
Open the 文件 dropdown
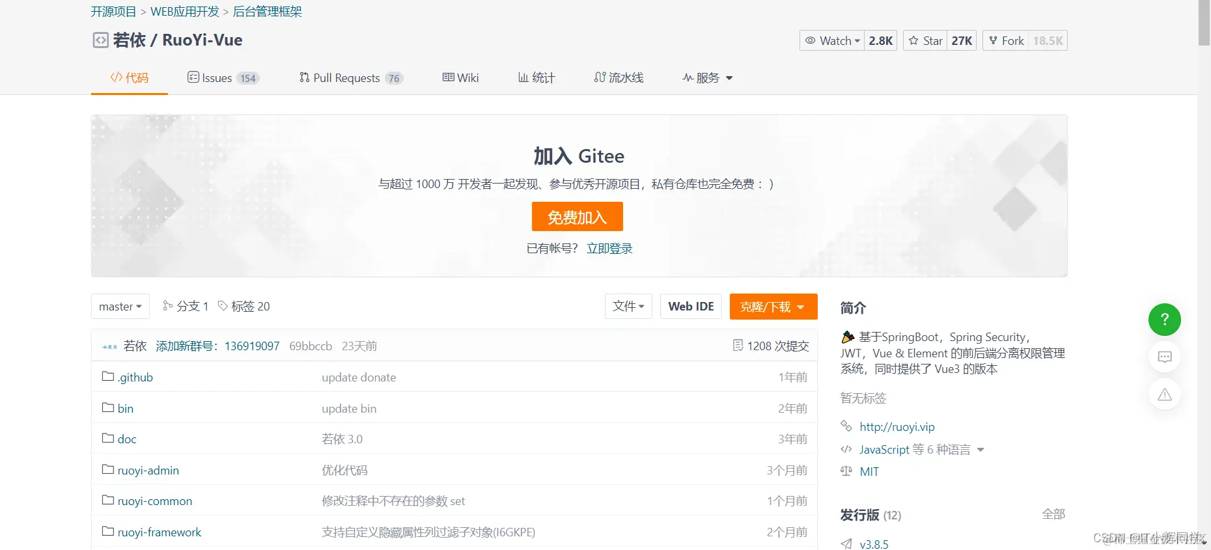click(628, 307)
